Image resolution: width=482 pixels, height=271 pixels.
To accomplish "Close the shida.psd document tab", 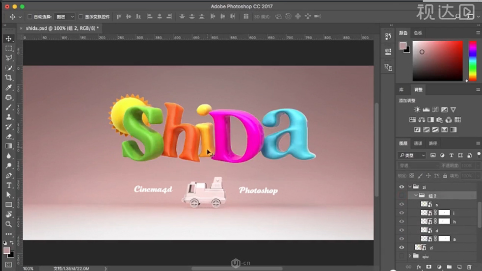I will [21, 28].
